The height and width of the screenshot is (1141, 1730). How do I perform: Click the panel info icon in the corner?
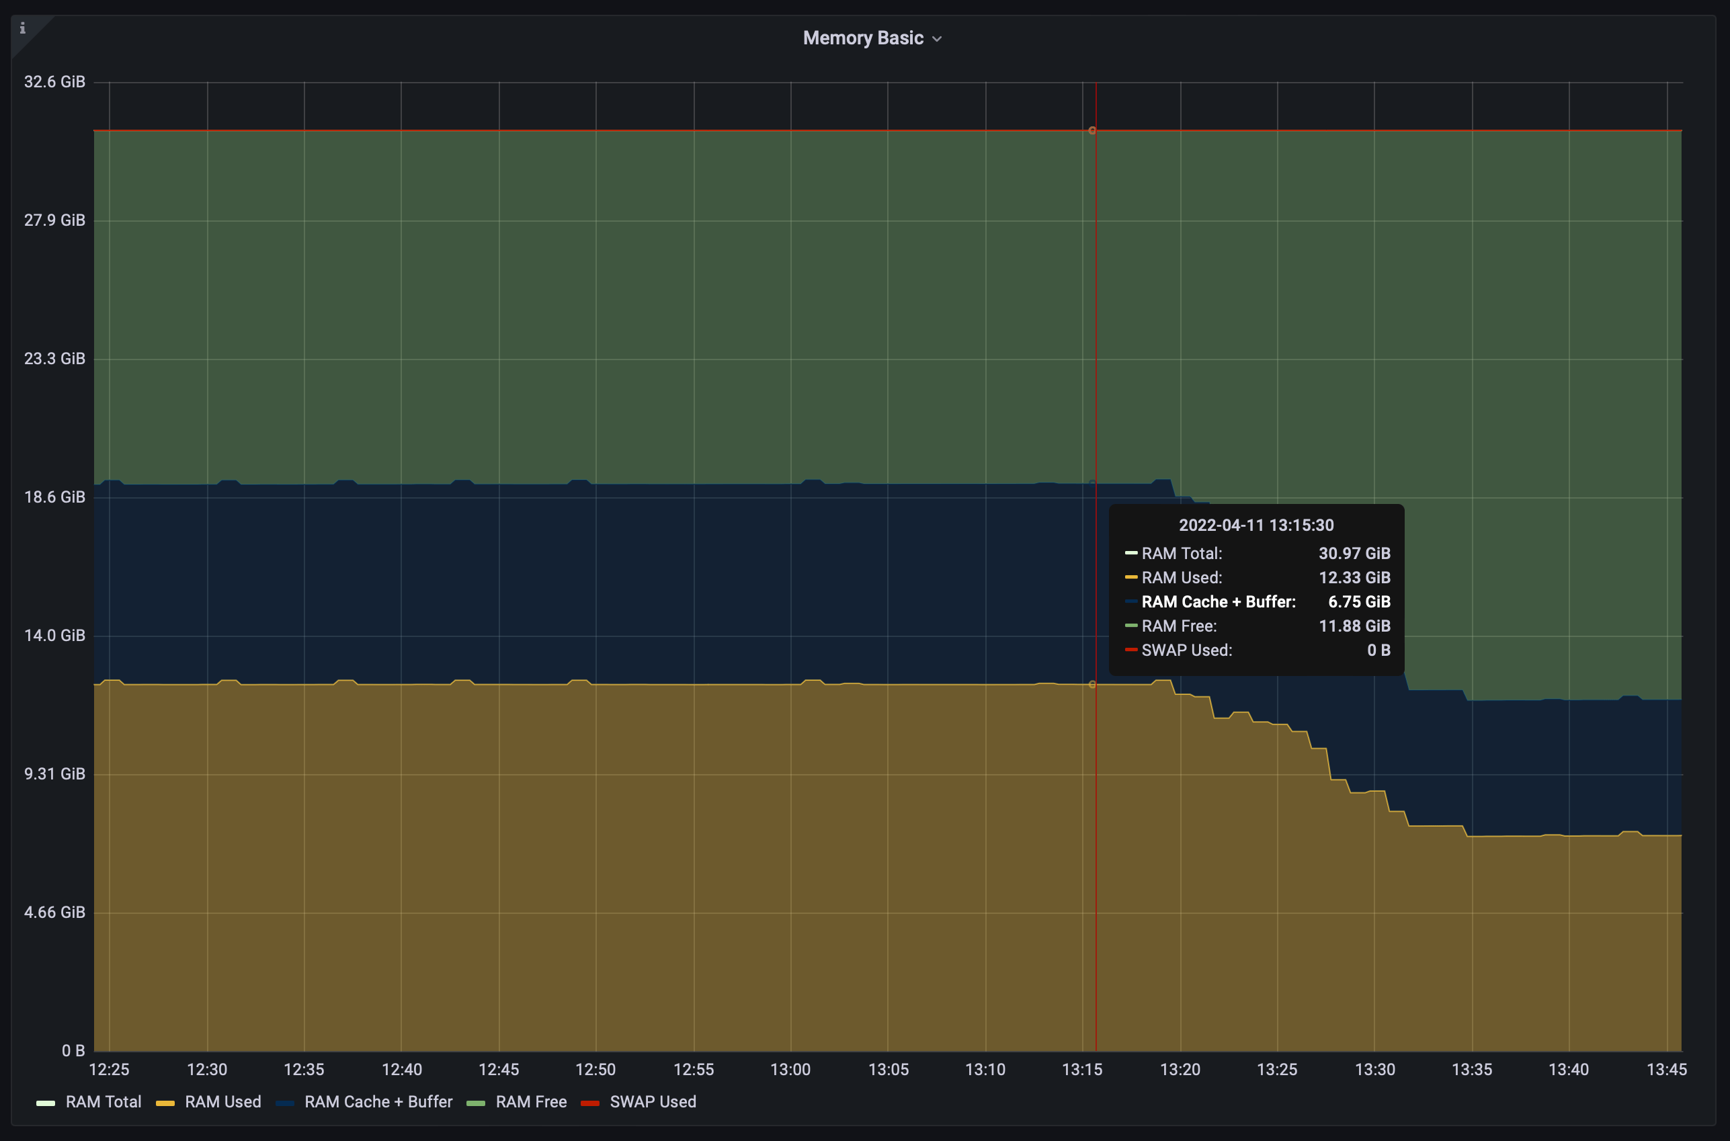coord(23,28)
